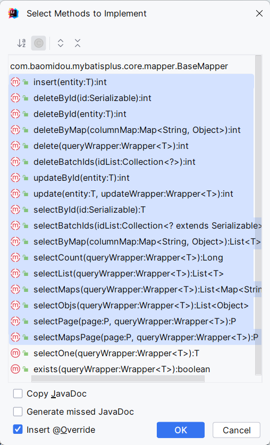This screenshot has height=445, width=270.
Task: Click the method icon beside selectList
Action: click(15, 274)
